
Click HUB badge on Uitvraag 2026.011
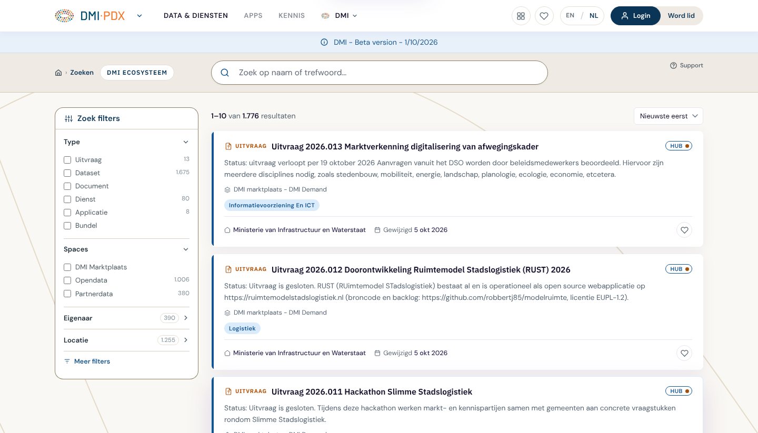[679, 391]
